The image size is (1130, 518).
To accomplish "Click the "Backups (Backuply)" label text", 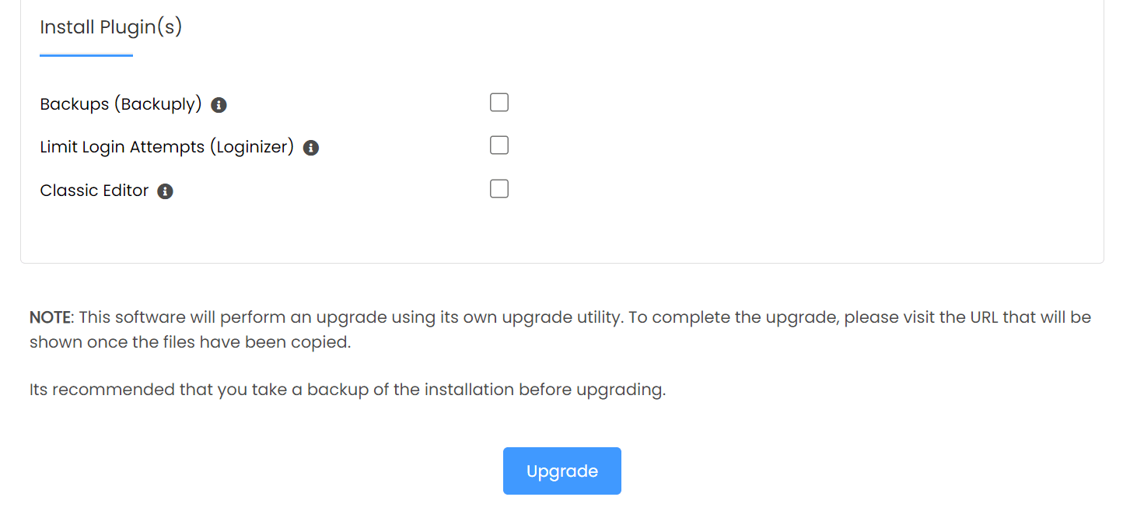I will (121, 104).
